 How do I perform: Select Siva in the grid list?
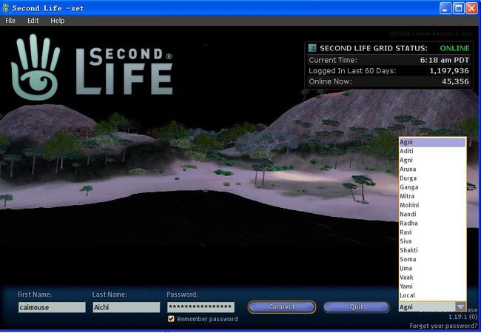point(432,241)
